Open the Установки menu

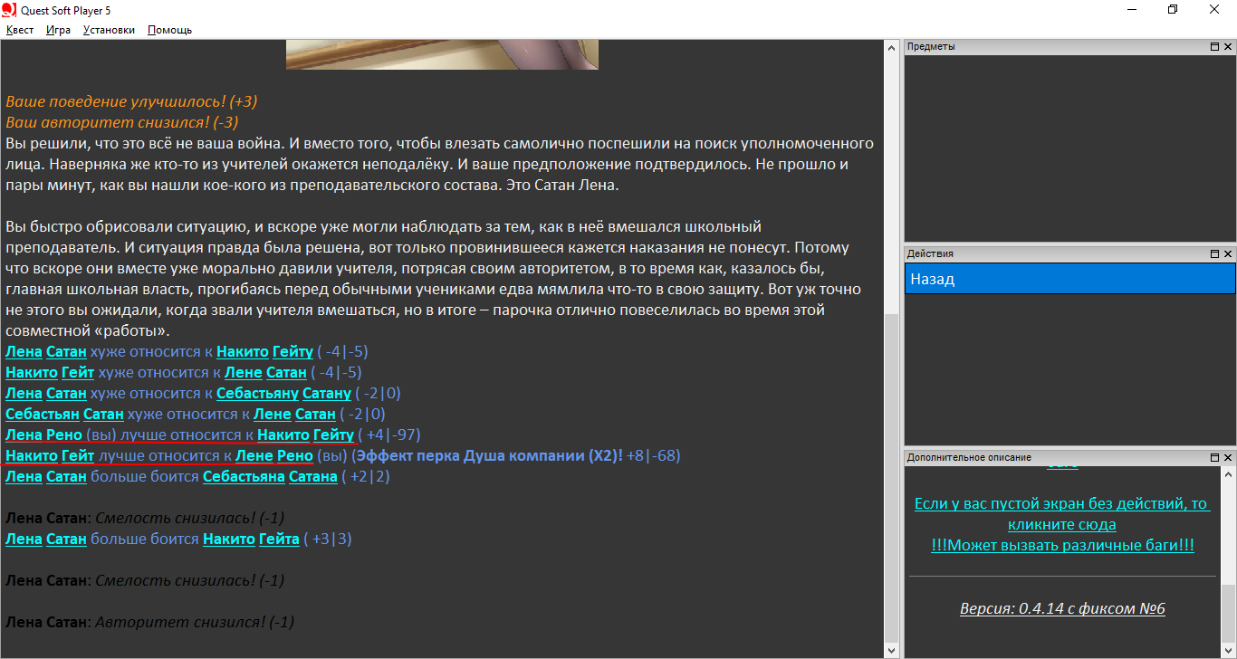coord(109,30)
